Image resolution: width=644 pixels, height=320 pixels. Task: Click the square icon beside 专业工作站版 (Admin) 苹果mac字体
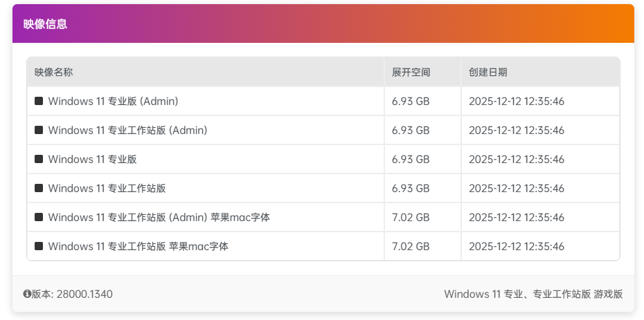(39, 217)
